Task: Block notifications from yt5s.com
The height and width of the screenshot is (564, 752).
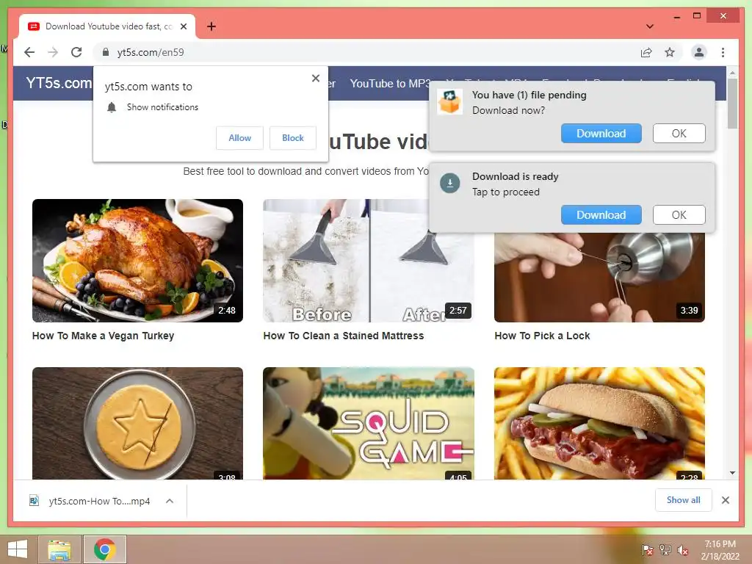Action: pyautogui.click(x=292, y=138)
